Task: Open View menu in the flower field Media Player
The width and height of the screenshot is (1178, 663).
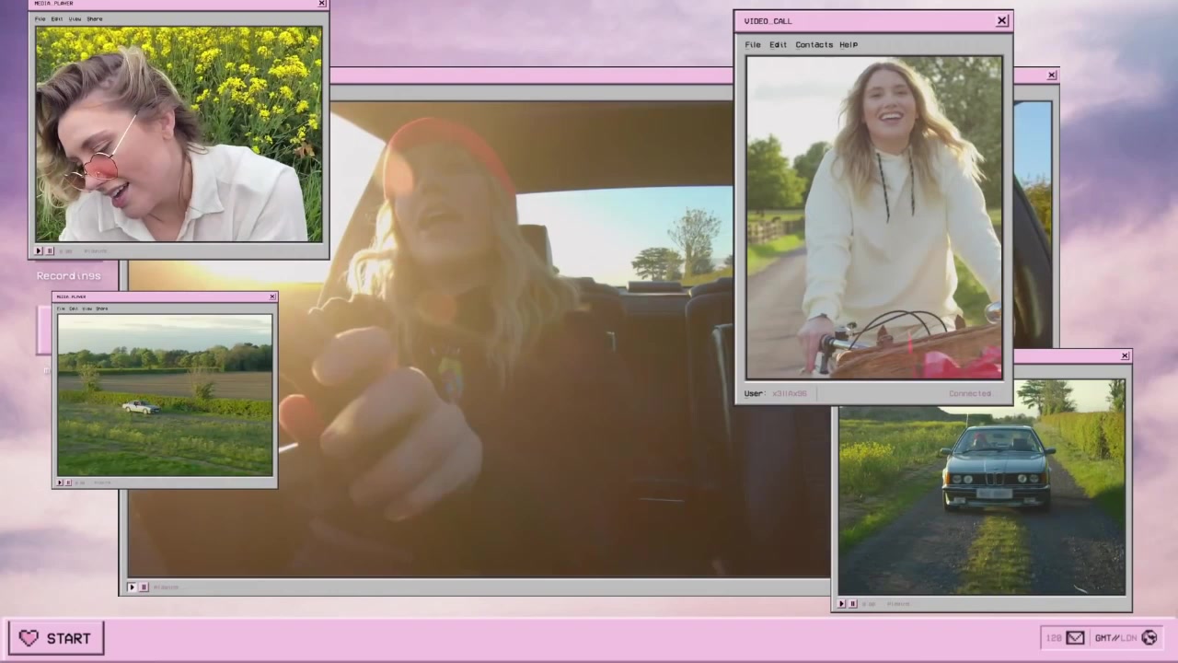Action: coord(75,18)
